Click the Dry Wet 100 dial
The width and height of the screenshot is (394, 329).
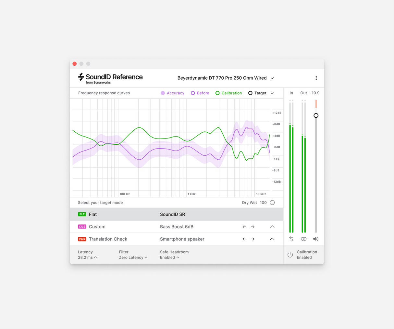click(272, 202)
